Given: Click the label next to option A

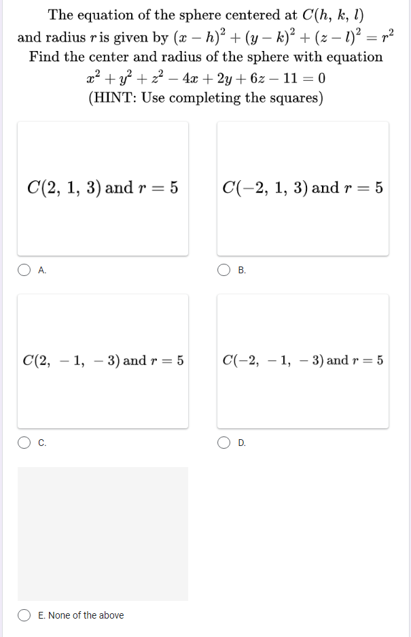Looking at the screenshot, I should (42, 270).
